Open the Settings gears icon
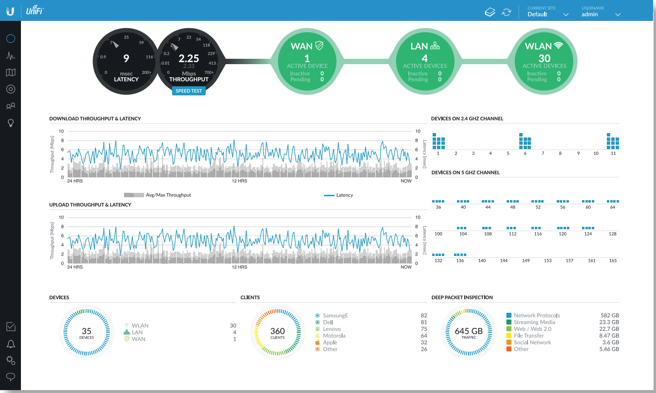This screenshot has width=656, height=393. [11, 360]
